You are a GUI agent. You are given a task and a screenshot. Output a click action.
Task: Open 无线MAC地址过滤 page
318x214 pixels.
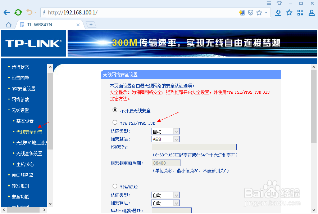32,143
